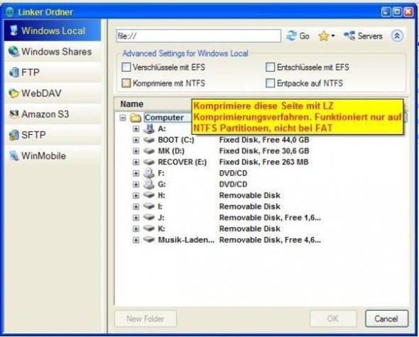Screen dimensions: 419x337
Task: Click the Go refresh arrows icon
Action: click(291, 35)
